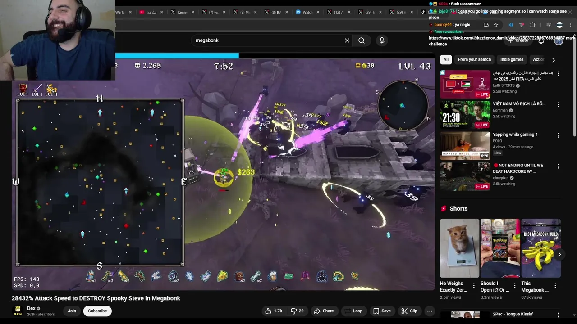Image resolution: width=577 pixels, height=324 pixels.
Task: Open options for This Megabonk Short
Action: tap(555, 286)
